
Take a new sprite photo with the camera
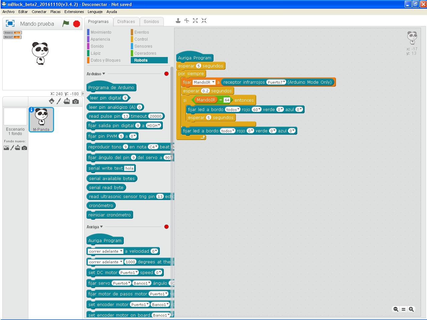coord(76,101)
